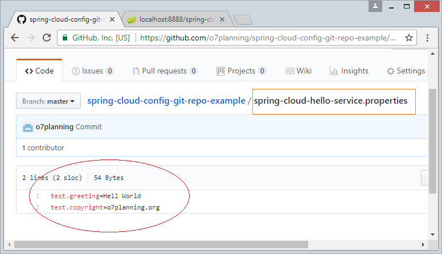442x254 pixels.
Task: Switch to the localhost:8888/spring-cloud tab
Action: pos(177,19)
